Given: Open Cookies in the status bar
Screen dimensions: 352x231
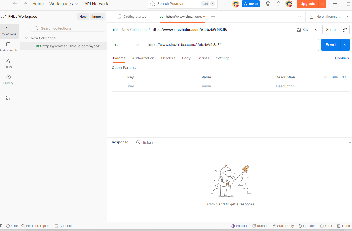Looking at the screenshot, I should click(x=307, y=226).
